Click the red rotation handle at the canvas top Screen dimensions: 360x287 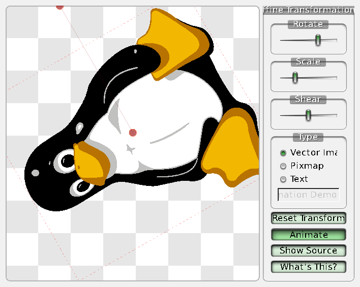59,7
